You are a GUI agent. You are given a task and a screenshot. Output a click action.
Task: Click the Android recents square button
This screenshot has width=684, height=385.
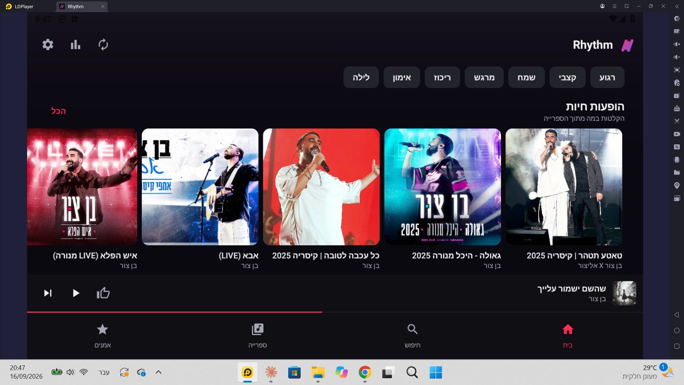tap(677, 346)
